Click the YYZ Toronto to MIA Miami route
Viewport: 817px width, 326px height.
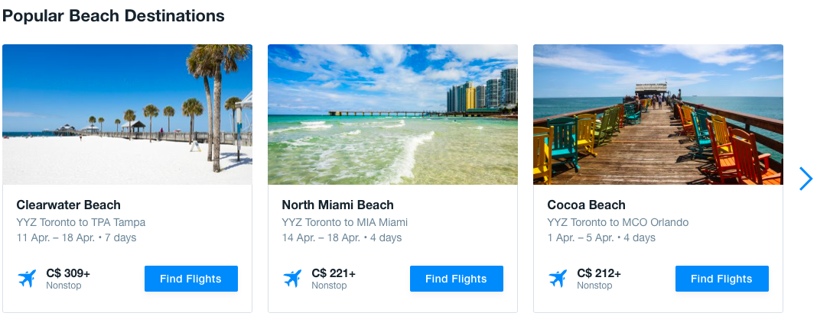[344, 222]
